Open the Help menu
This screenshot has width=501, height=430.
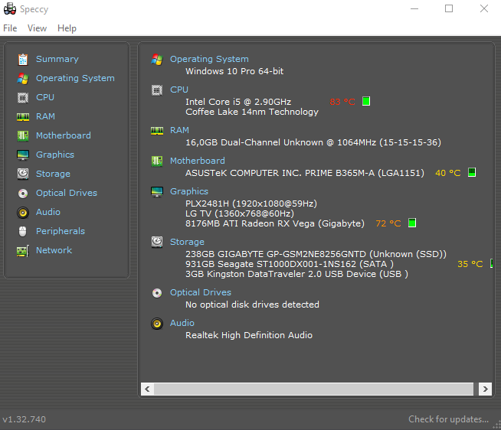point(67,28)
